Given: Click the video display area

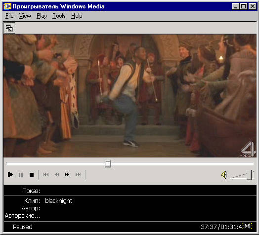Looking at the screenshot, I should 130,96.
